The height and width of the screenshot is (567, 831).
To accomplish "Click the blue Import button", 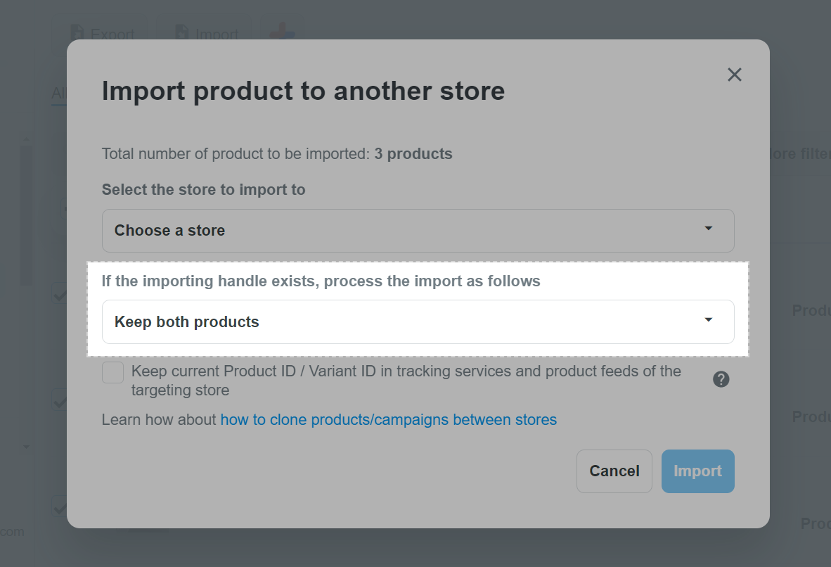I will [x=697, y=471].
